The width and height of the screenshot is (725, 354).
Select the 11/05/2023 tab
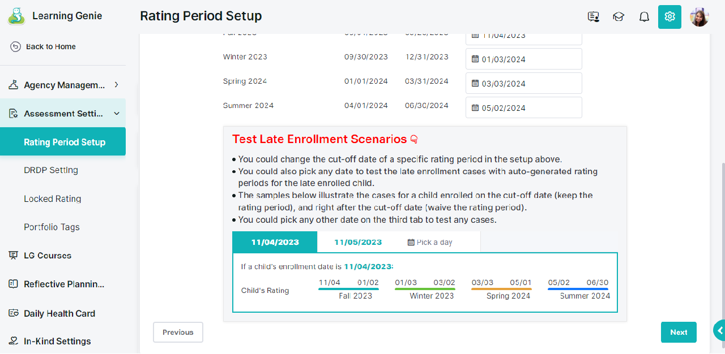pyautogui.click(x=358, y=242)
